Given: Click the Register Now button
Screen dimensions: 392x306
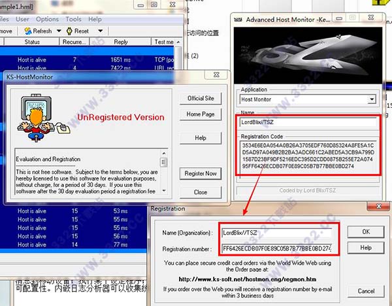Looking at the screenshot, I should pyautogui.click(x=201, y=173).
